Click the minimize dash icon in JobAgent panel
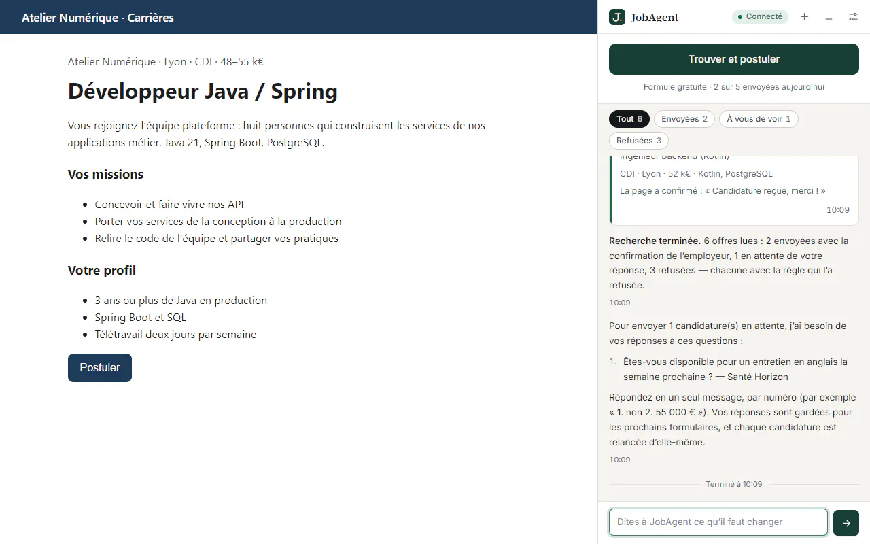Viewport: 870px width, 544px height. [829, 17]
